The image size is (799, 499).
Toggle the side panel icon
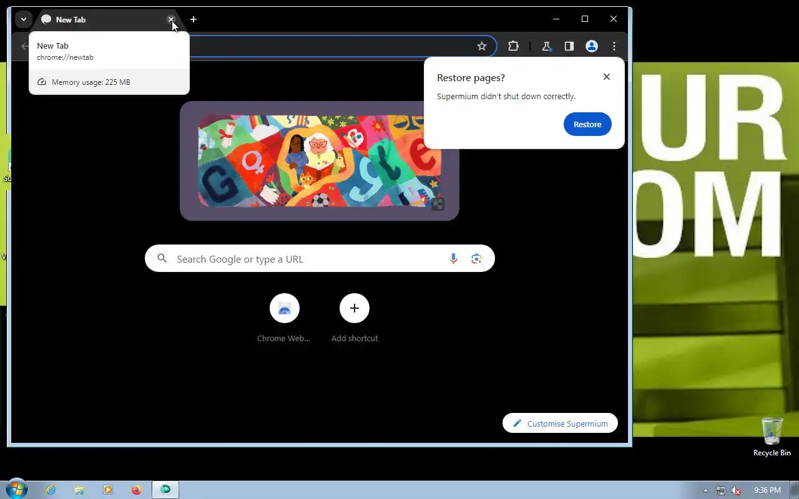point(569,46)
